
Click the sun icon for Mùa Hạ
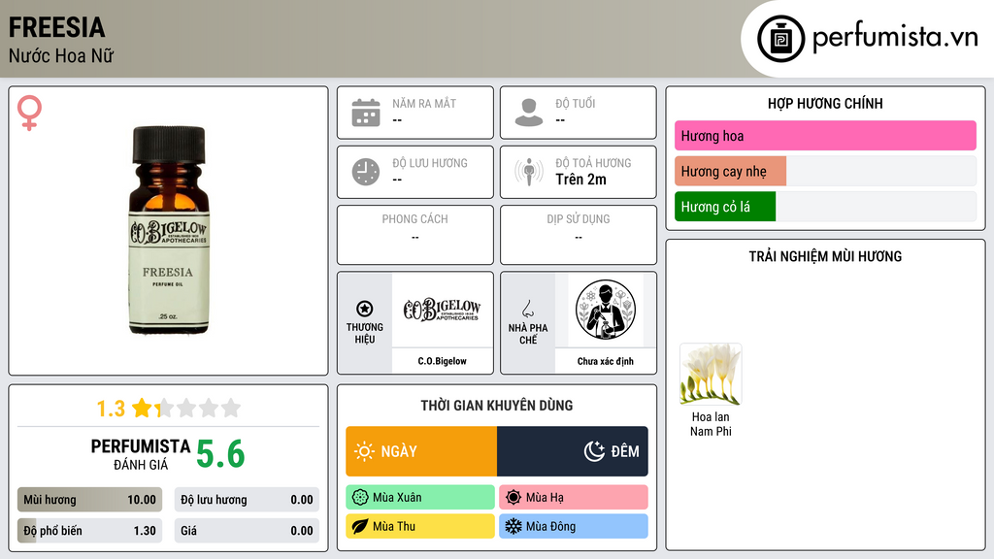pyautogui.click(x=514, y=498)
